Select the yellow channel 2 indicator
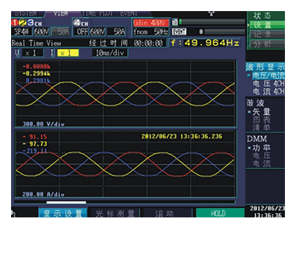 [23, 23]
